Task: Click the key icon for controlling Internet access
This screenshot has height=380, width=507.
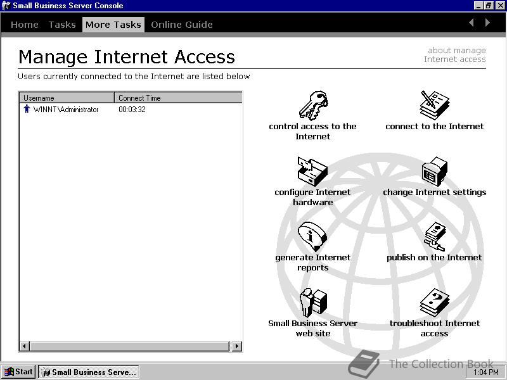Action: click(312, 105)
